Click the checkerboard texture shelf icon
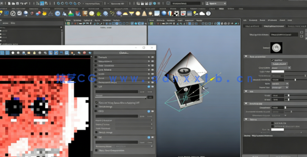The width and height of the screenshot is (307, 157). tap(176, 13)
